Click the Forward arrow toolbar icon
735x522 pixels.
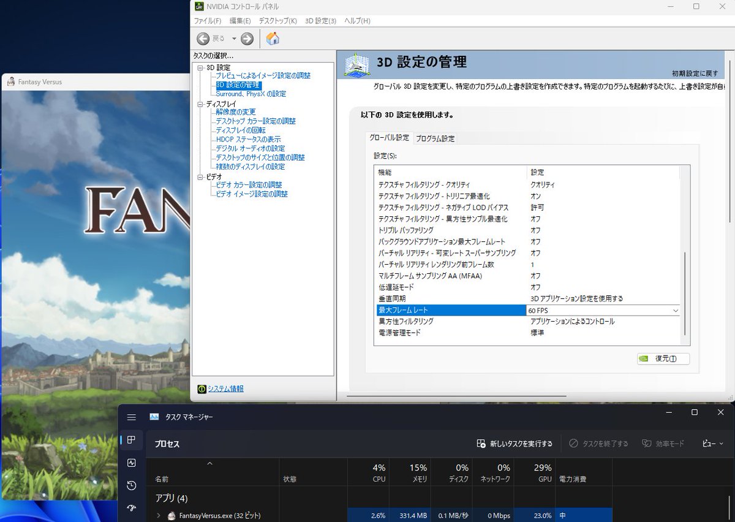247,39
